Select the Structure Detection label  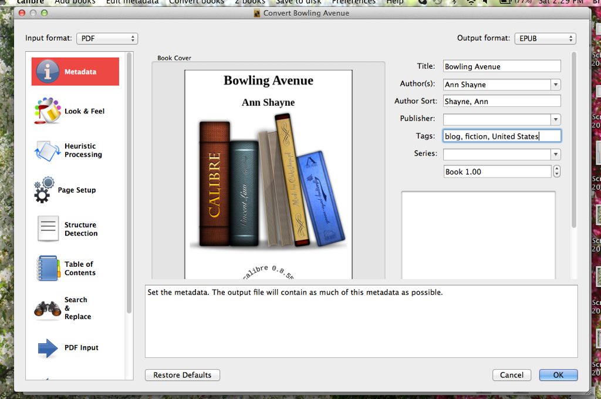[x=81, y=229]
